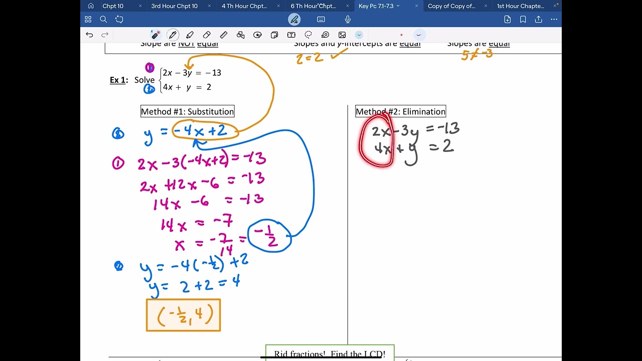The image size is (642, 361).
Task: Switch to the Chpt 10 tab
Action: tap(113, 6)
